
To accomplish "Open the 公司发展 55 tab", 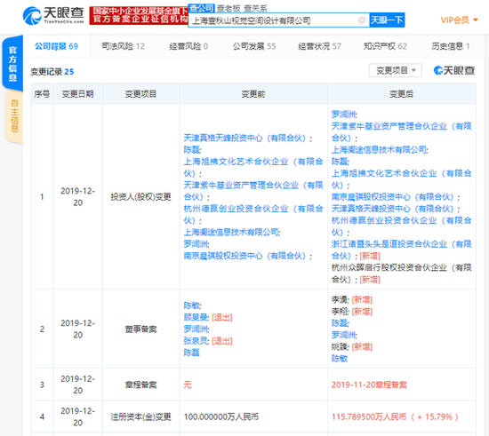I will pos(254,46).
